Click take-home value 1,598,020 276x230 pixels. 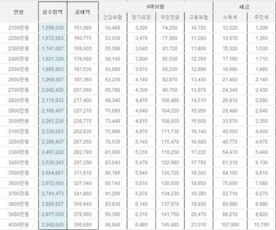pyautogui.click(x=53, y=28)
